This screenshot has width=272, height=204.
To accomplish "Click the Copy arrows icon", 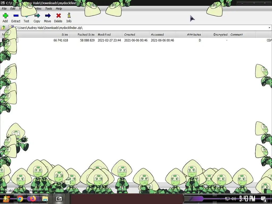I will [x=37, y=16].
